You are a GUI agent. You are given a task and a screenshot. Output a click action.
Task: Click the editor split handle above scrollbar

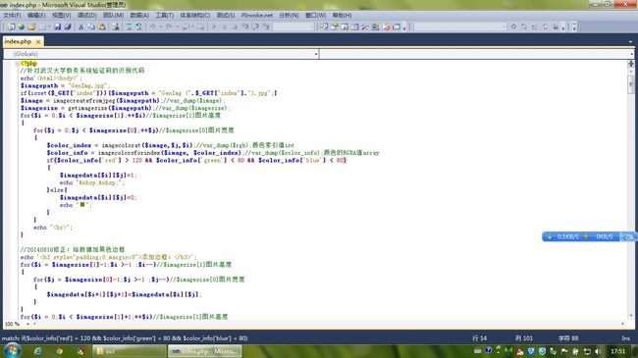[x=631, y=64]
